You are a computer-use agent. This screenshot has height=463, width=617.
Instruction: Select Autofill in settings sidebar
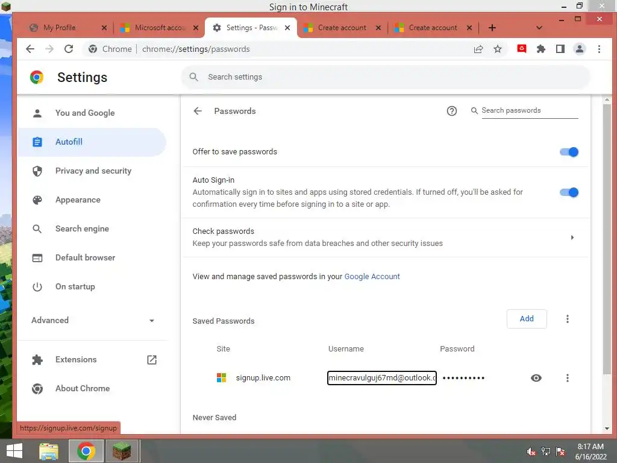92,142
